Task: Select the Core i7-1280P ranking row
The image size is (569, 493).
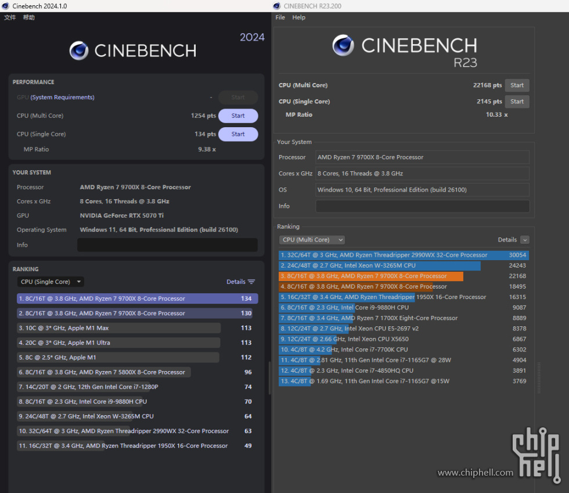Action: (x=138, y=387)
